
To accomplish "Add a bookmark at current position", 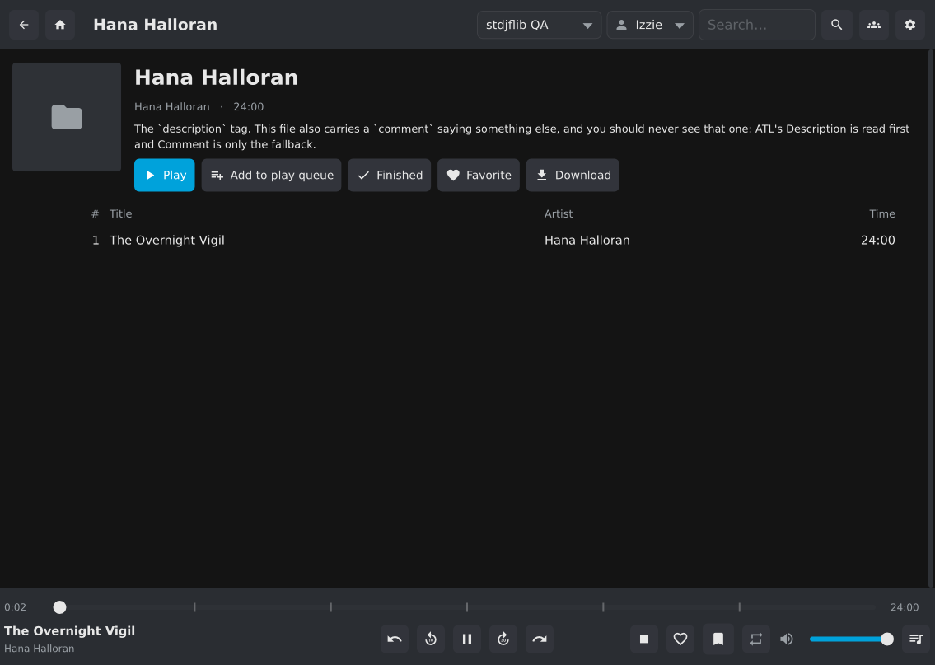I will coord(718,639).
